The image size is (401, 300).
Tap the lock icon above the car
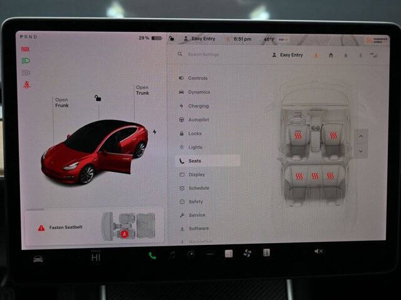[98, 98]
